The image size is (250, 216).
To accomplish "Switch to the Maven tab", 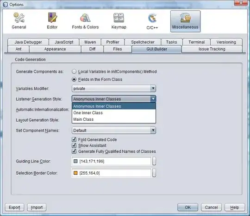I will point(90,42).
